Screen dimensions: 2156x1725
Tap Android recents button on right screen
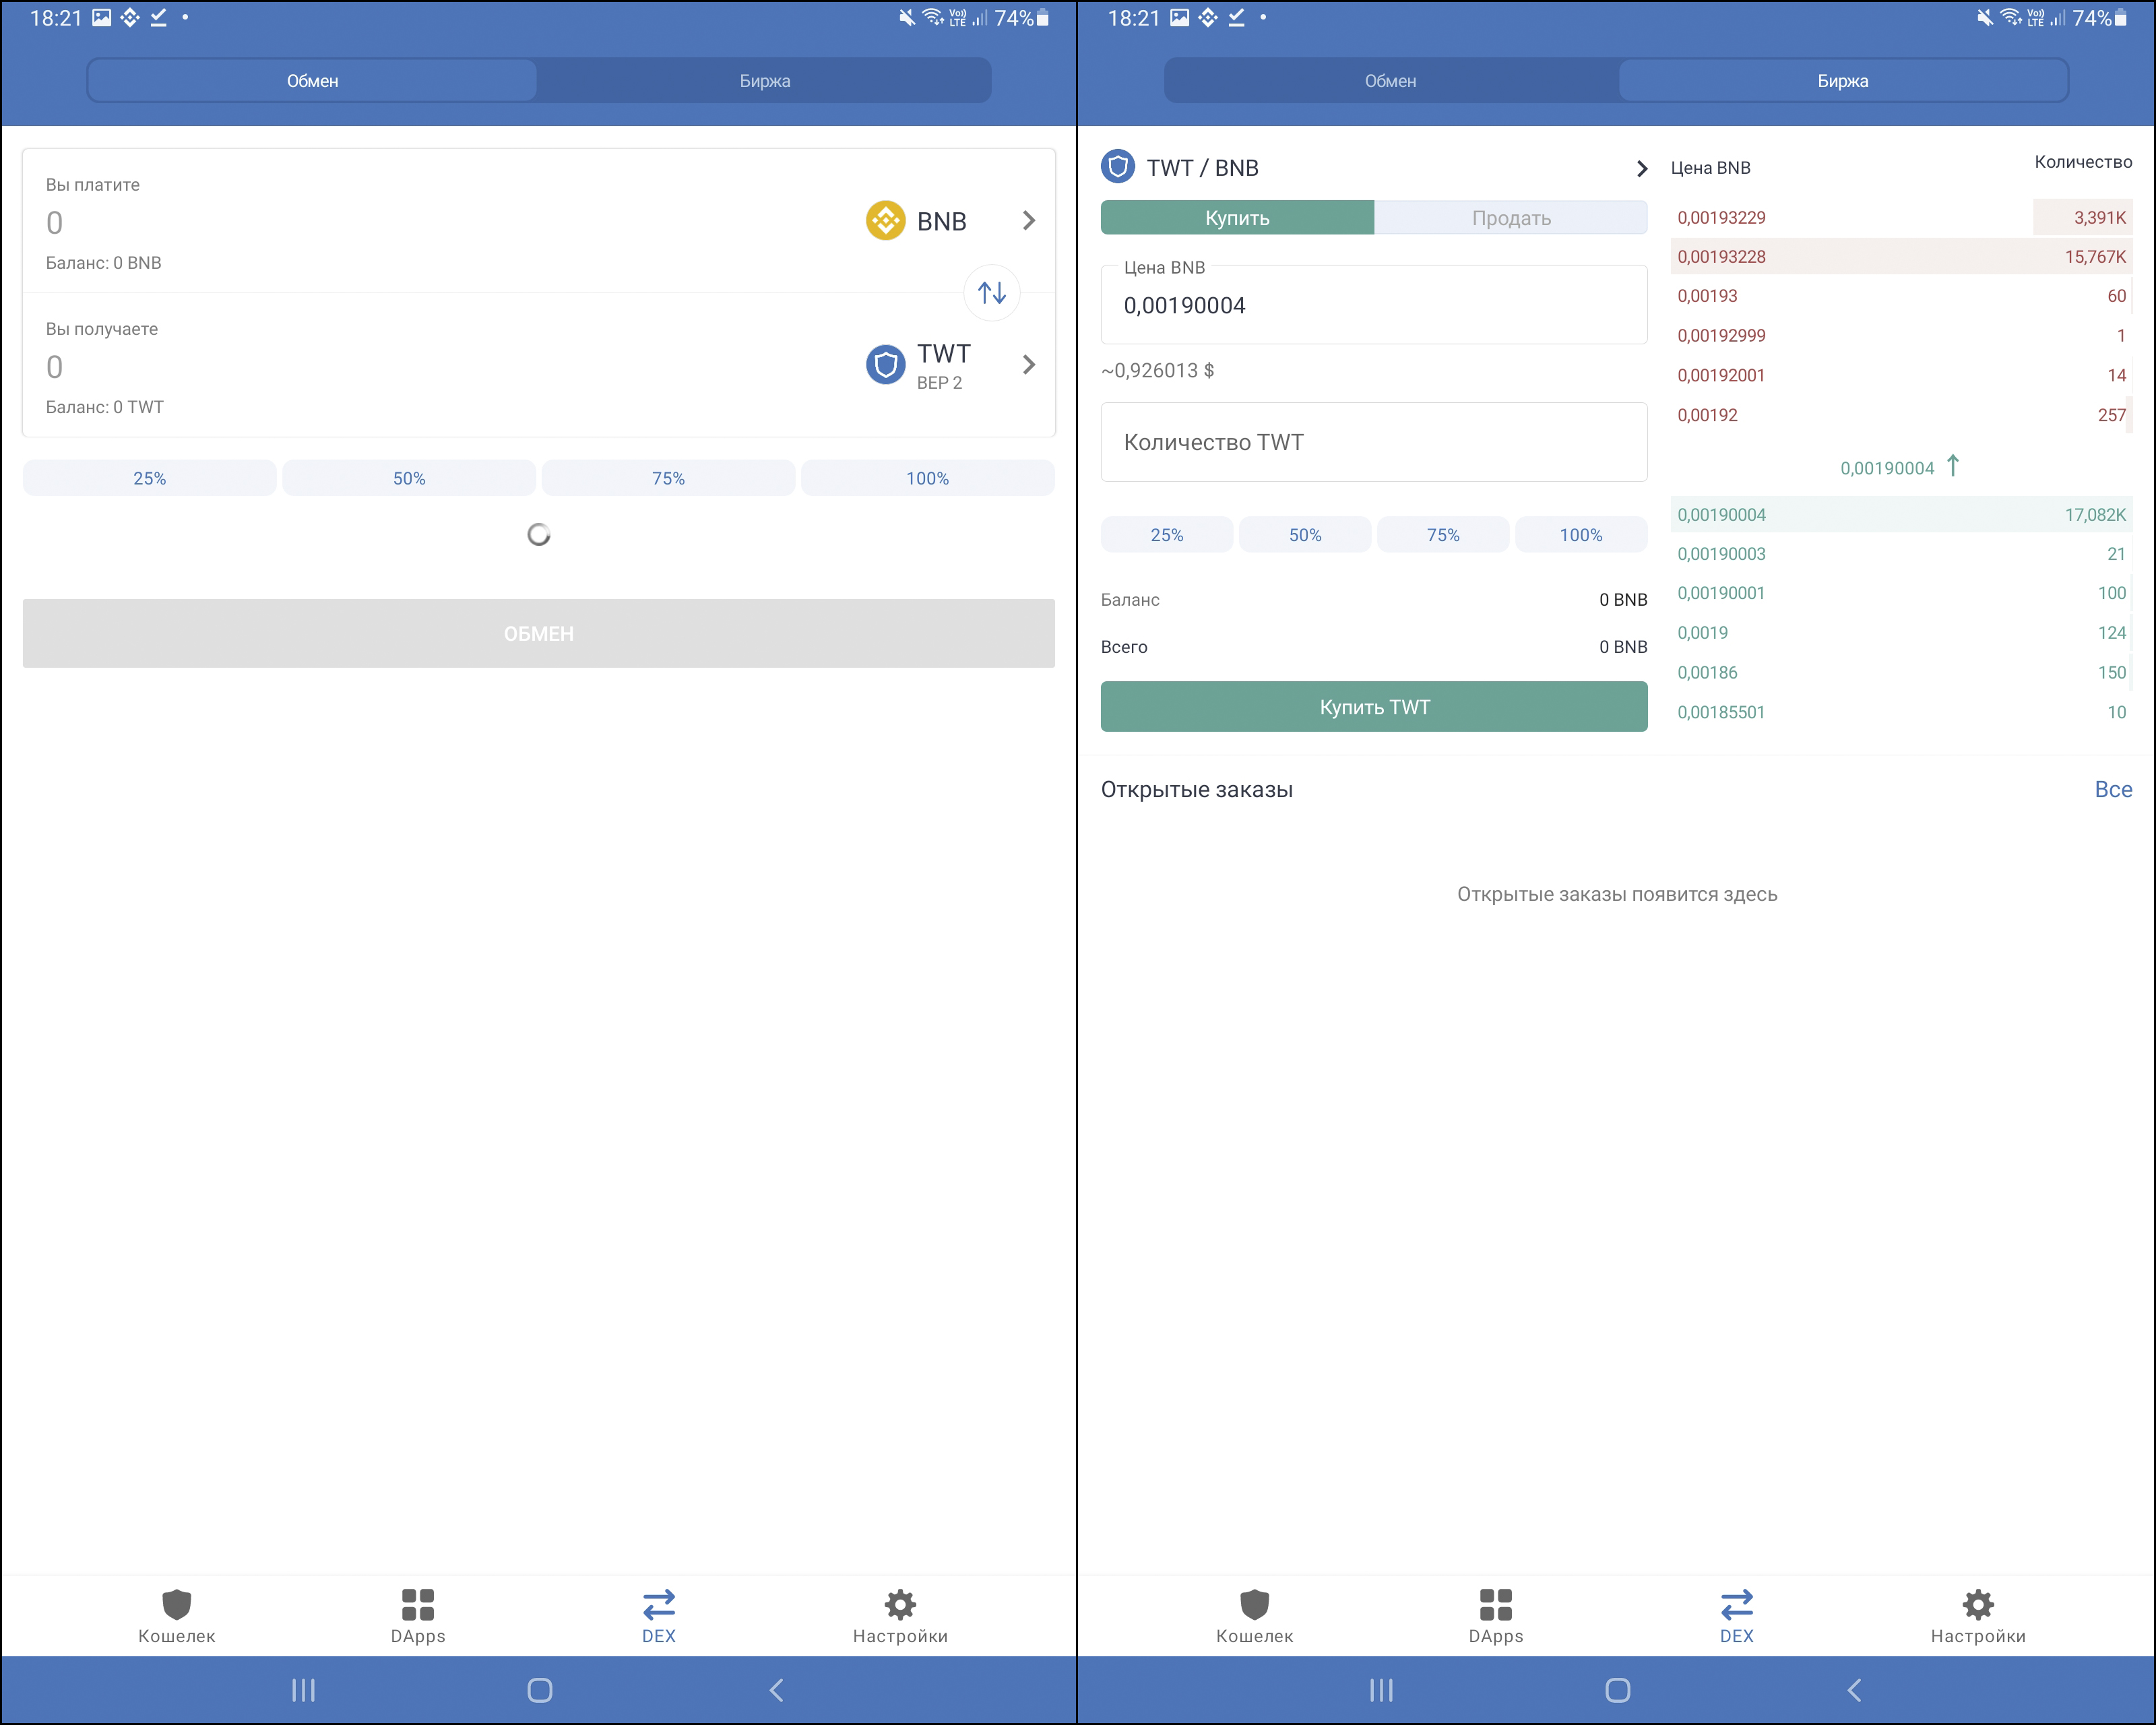1381,1690
